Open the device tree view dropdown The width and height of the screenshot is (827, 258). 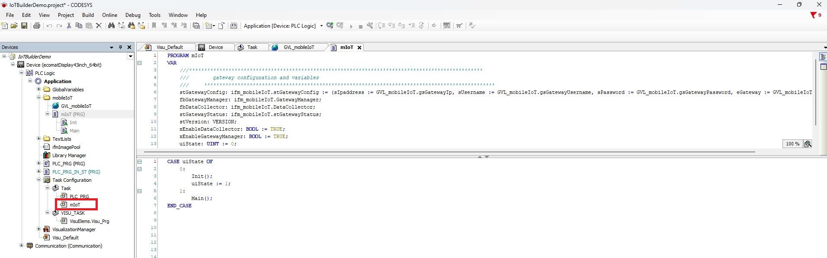tap(130, 56)
